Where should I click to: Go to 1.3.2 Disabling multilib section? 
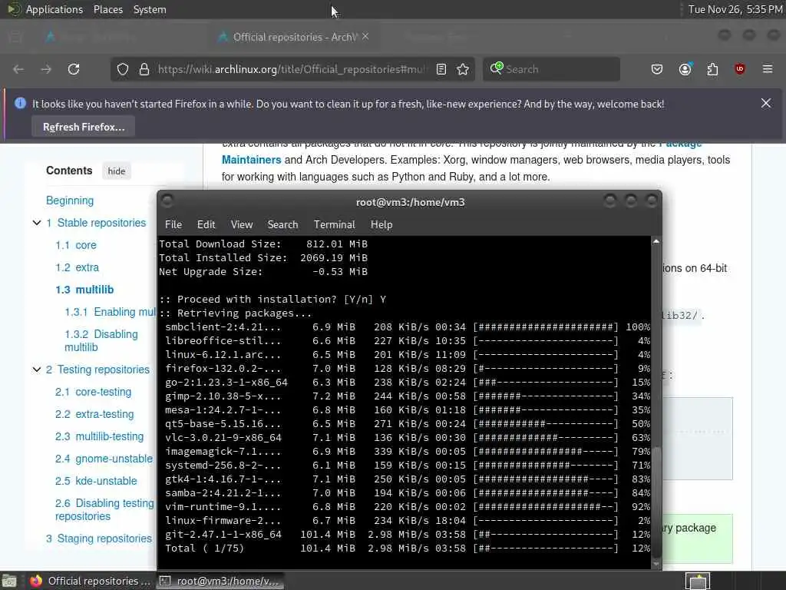pyautogui.click(x=101, y=340)
